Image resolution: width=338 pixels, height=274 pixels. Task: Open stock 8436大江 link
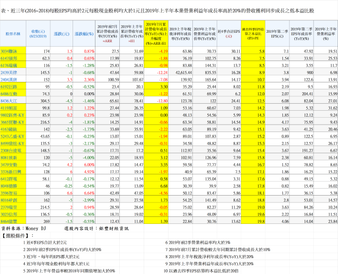[9, 101]
